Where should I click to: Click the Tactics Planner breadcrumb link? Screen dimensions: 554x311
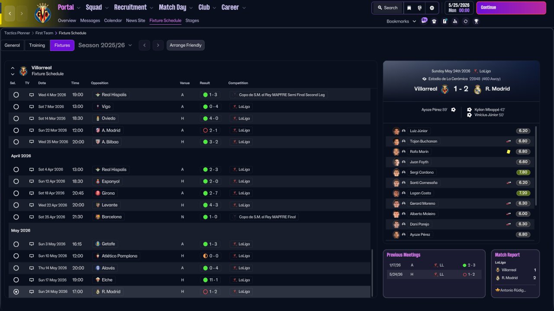(x=17, y=33)
